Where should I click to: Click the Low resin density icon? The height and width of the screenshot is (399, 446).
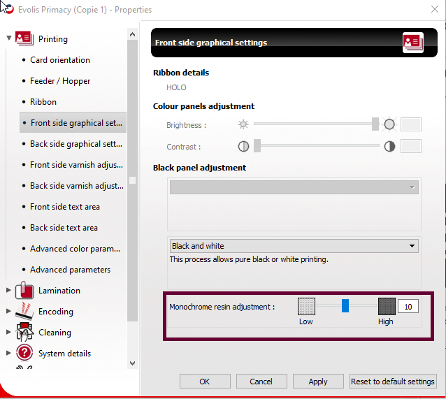coord(306,306)
